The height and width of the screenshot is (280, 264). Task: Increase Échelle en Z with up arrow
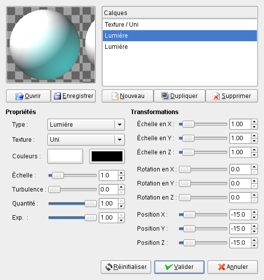pos(254,150)
